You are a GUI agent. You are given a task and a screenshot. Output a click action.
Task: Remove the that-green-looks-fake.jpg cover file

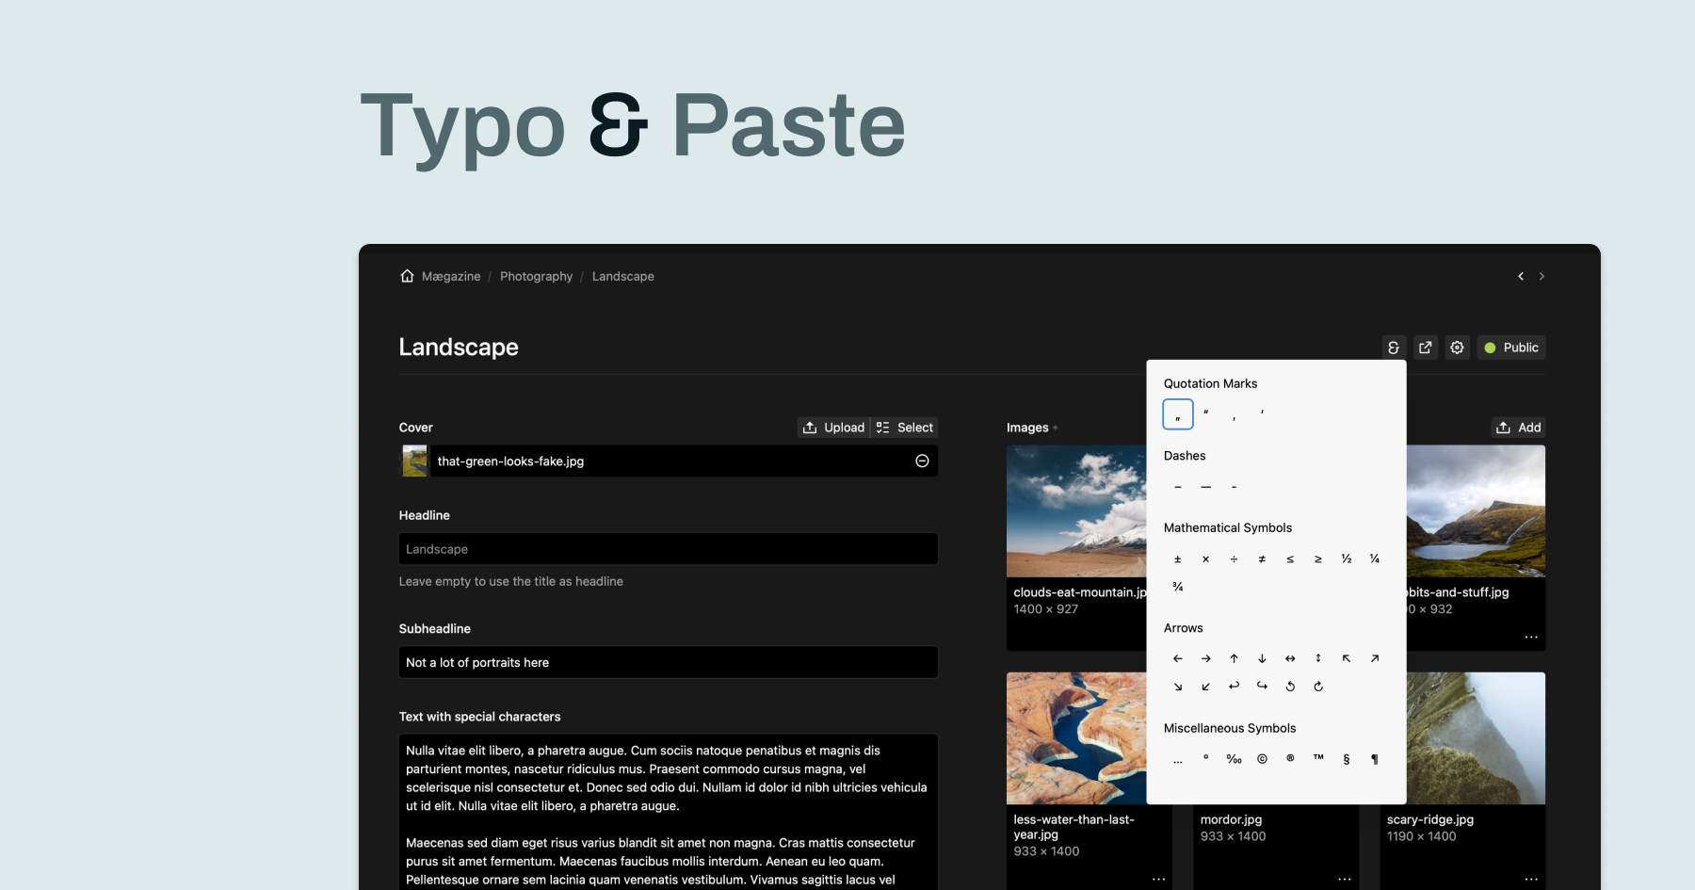click(x=922, y=461)
